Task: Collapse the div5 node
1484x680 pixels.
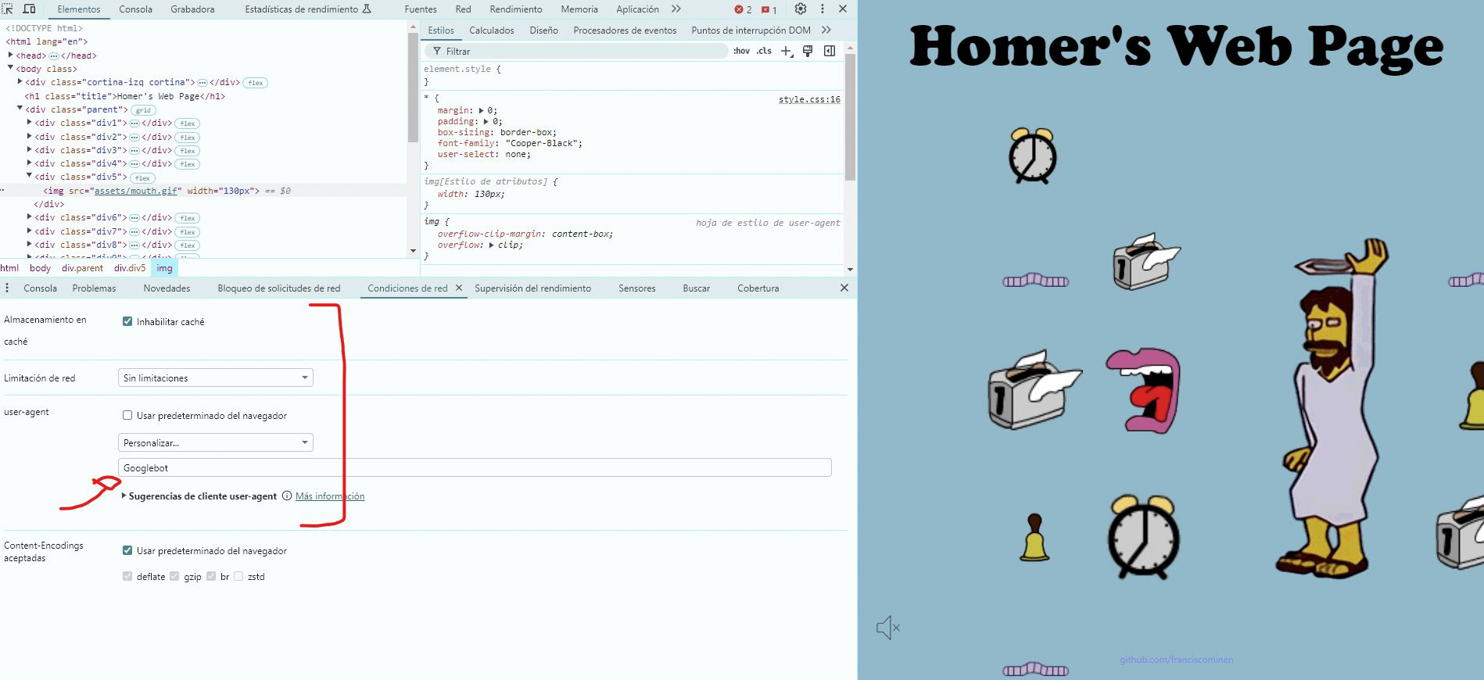Action: 30,176
